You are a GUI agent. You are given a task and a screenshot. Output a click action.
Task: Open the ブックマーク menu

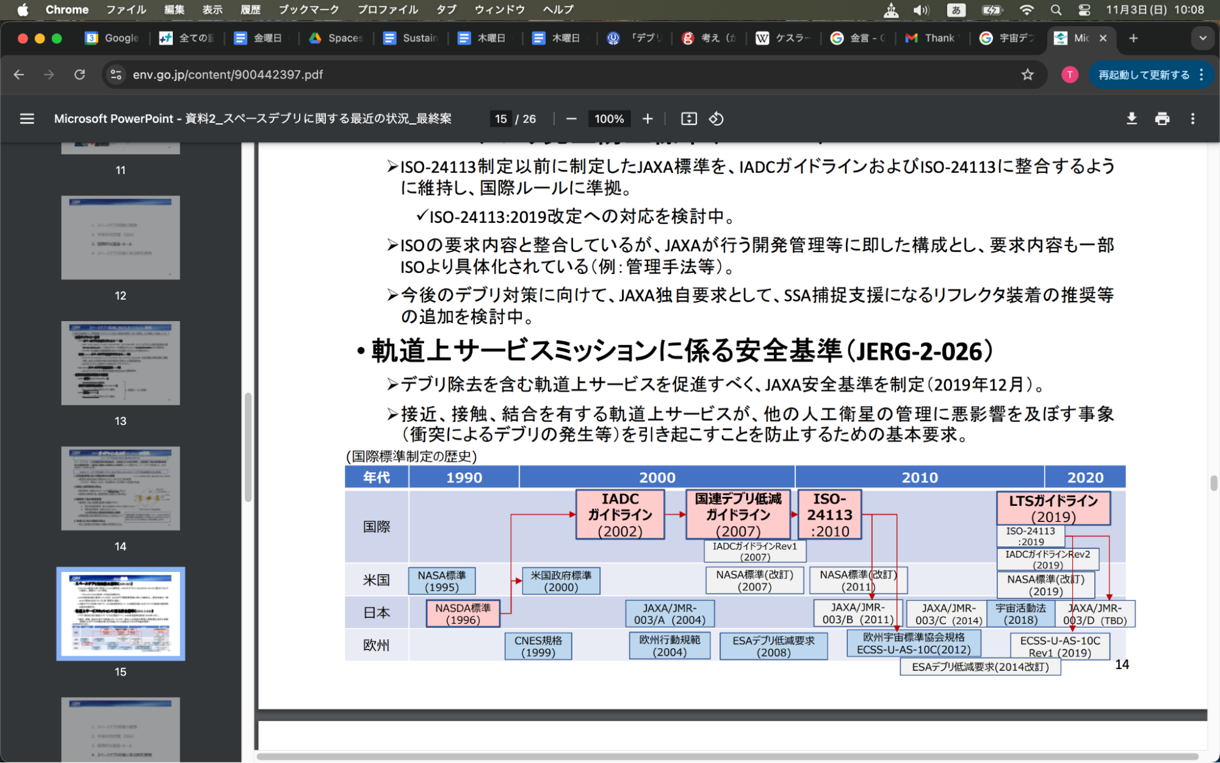point(309,10)
